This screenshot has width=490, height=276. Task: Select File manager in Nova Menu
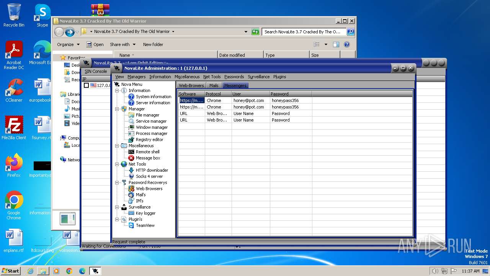147,115
